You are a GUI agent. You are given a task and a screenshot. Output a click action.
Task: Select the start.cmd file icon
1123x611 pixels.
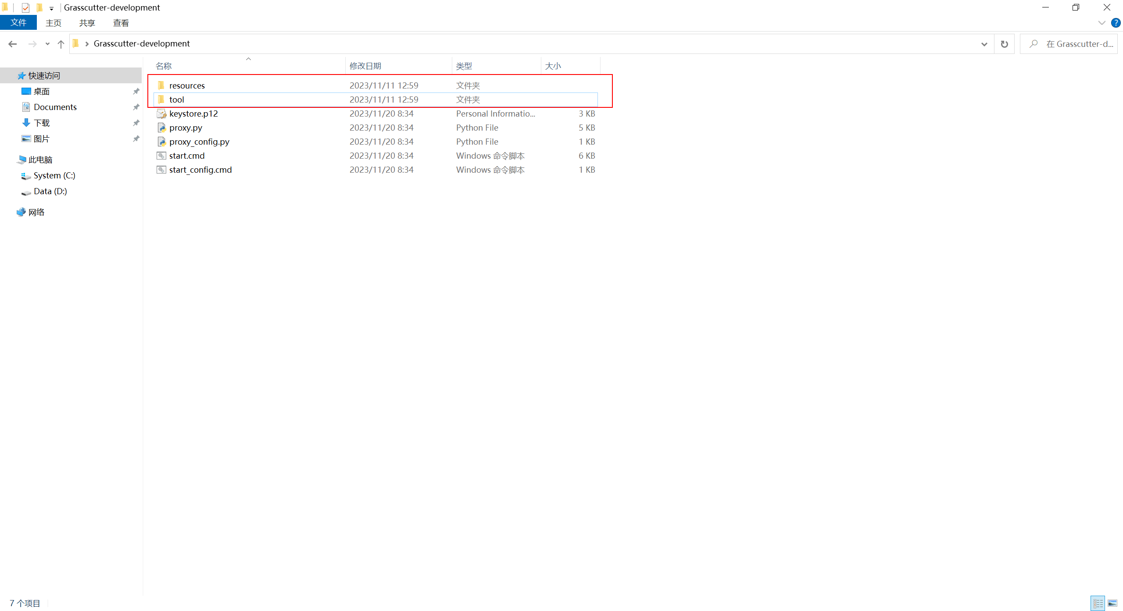pyautogui.click(x=161, y=156)
